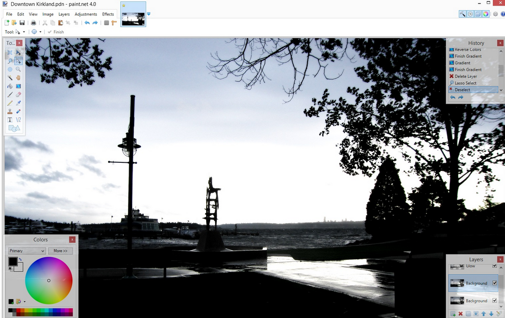Screen dimensions: 505x318
Task: Open the File menu
Action: coord(9,14)
